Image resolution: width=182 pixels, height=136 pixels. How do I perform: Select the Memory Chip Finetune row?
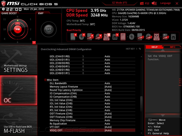(x=93, y=120)
